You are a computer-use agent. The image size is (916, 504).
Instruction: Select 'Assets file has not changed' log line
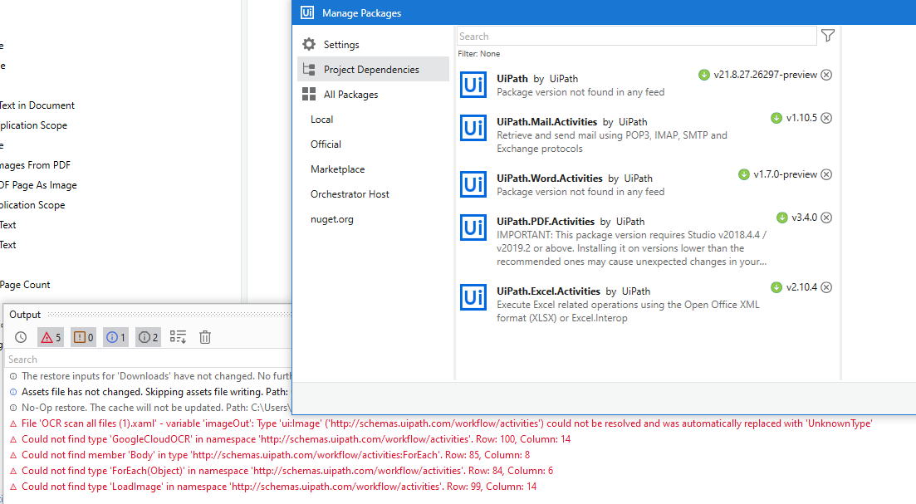coord(149,392)
